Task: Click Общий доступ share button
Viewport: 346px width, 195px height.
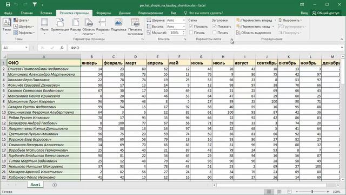Action: point(325,13)
